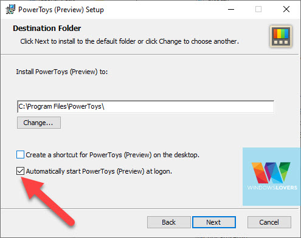Click the 'PowerToys (Preview) Setup' window title
The image size is (301, 238).
tap(61, 10)
